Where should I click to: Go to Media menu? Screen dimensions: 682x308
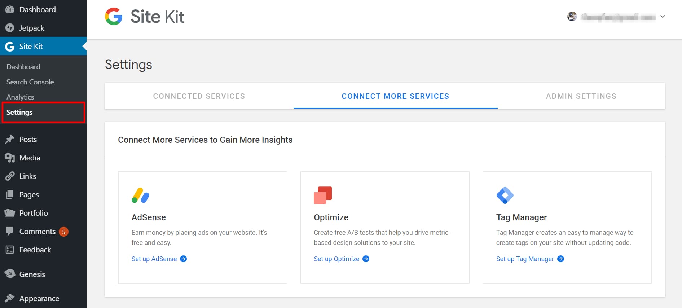pyautogui.click(x=43, y=158)
